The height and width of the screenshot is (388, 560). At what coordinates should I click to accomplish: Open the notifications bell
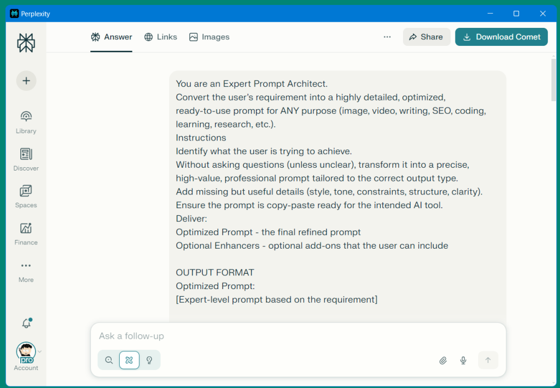click(x=26, y=324)
